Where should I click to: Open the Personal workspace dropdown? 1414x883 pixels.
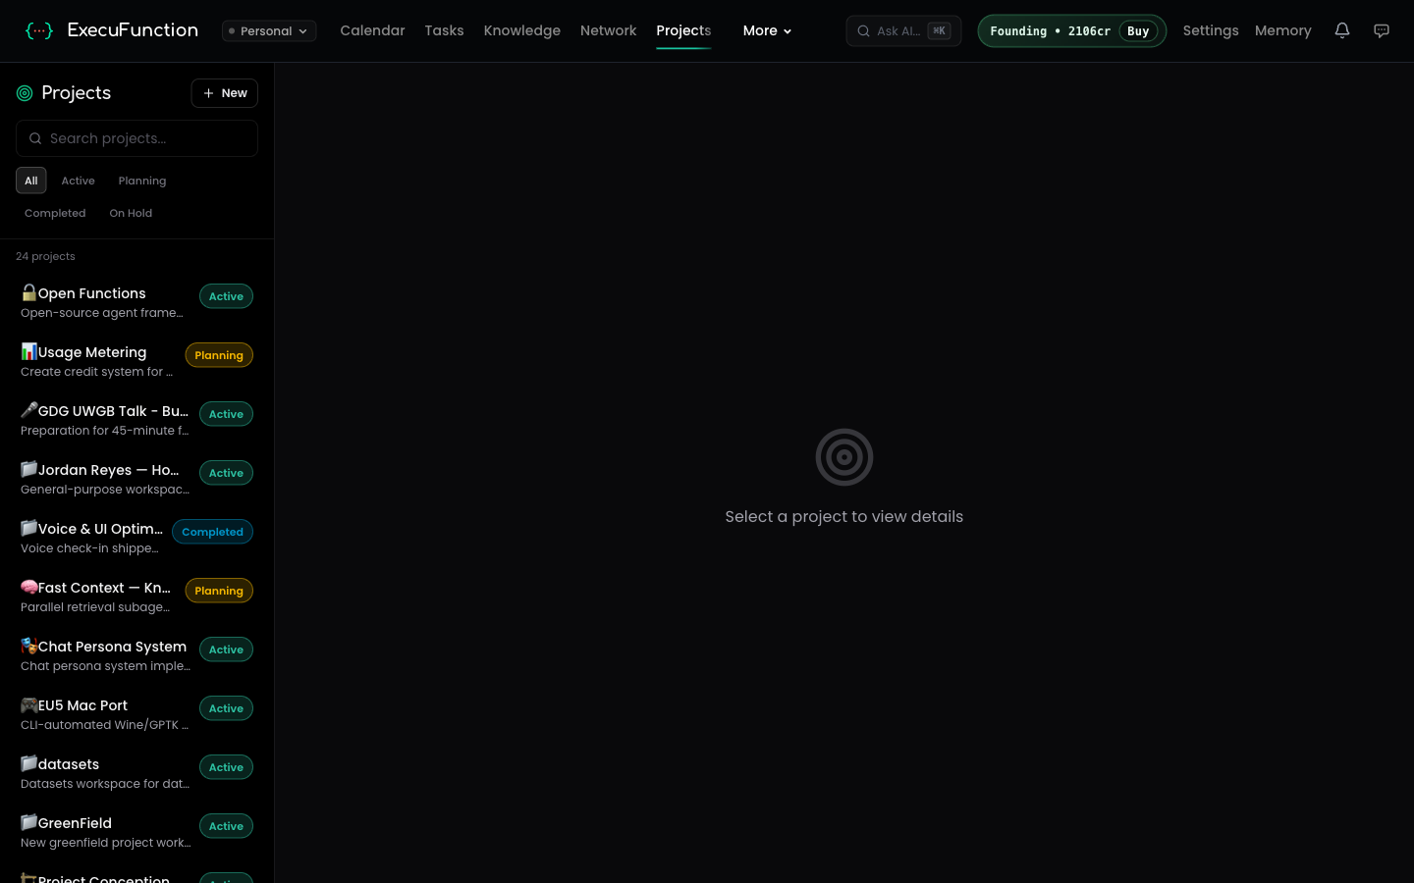268,30
